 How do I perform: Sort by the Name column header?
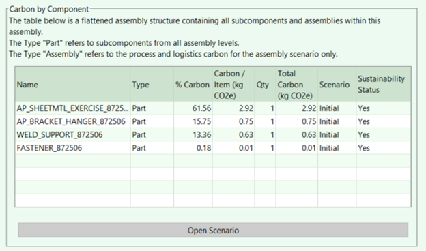[72, 85]
